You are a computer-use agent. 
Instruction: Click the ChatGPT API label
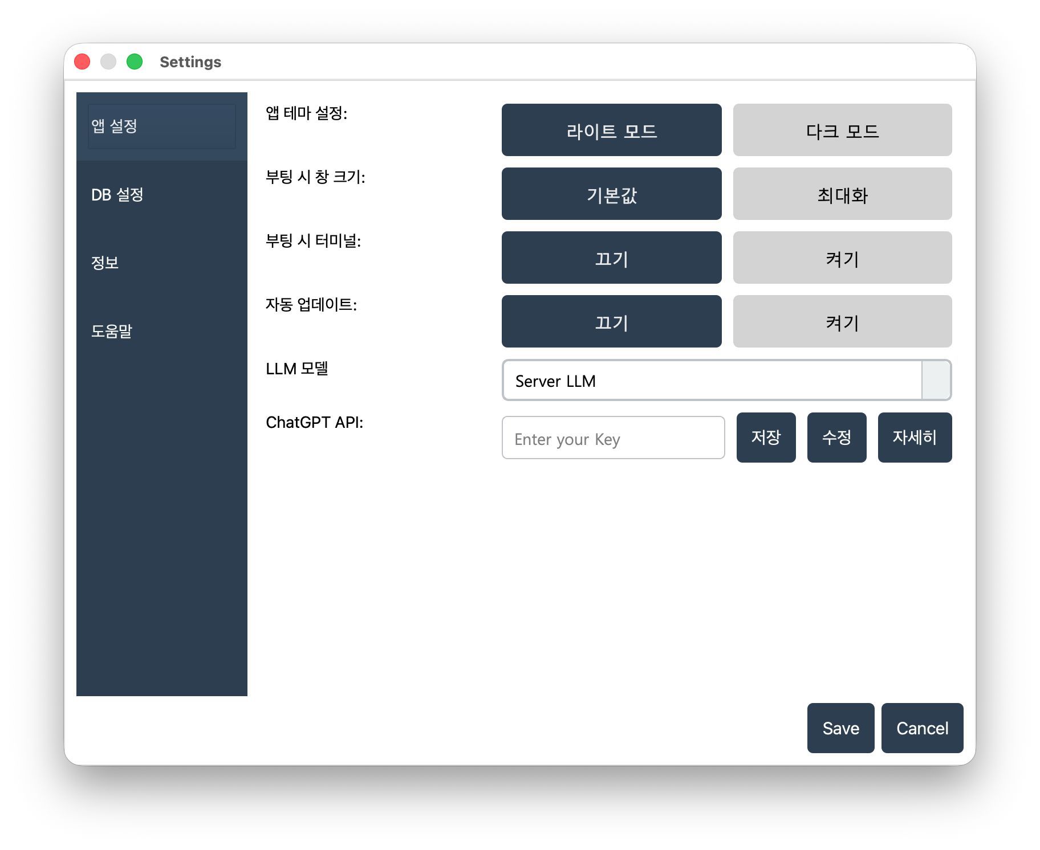[314, 422]
